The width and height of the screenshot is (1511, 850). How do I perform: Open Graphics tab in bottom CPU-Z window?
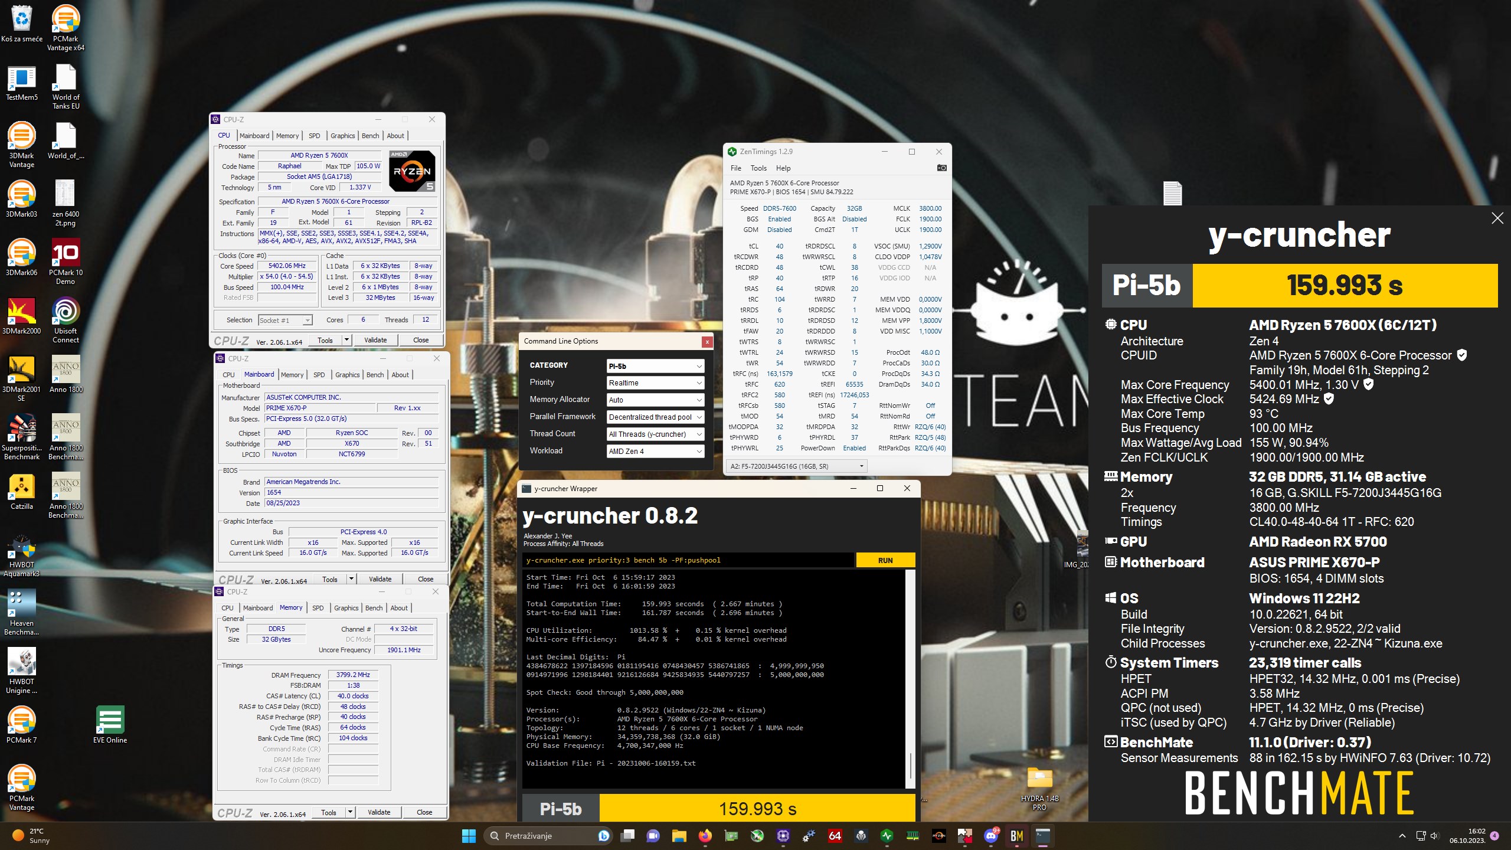pyautogui.click(x=346, y=608)
